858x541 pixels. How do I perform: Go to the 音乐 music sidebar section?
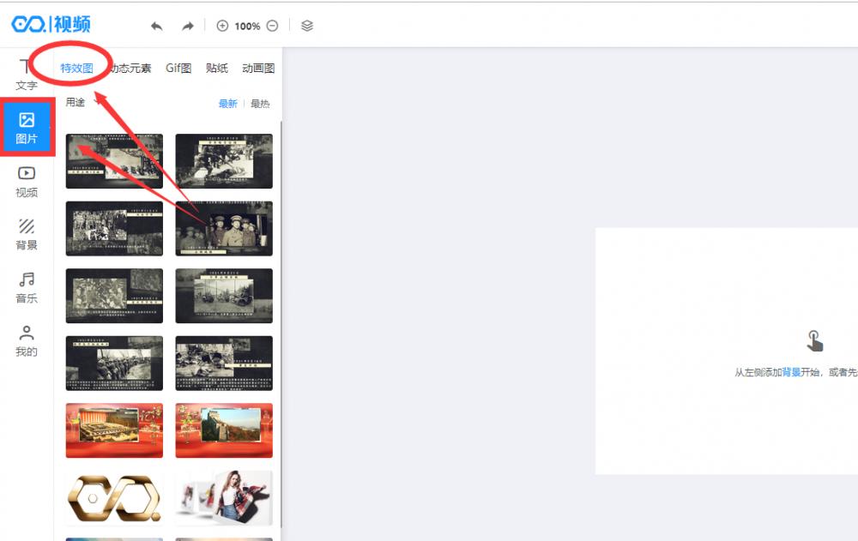point(27,288)
